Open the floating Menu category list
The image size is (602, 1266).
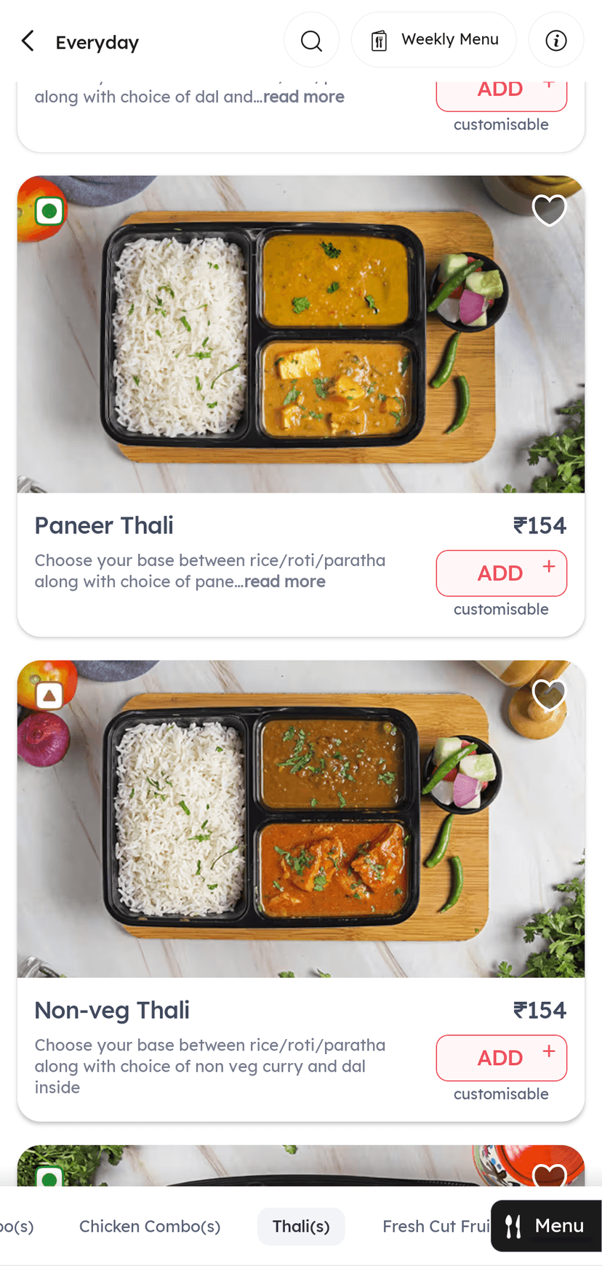(x=546, y=1226)
